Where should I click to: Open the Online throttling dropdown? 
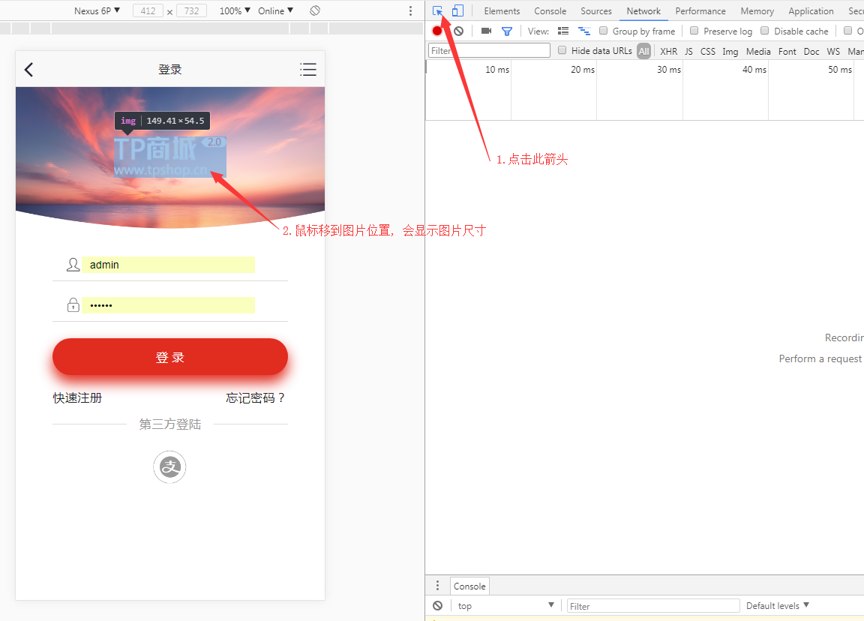click(275, 11)
